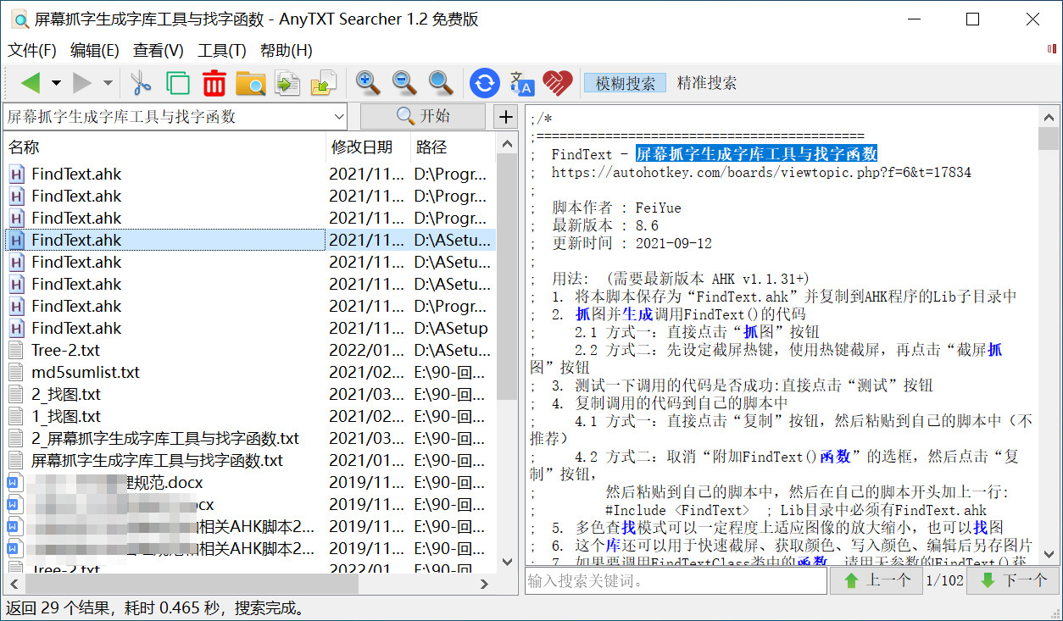Click the red heart donate icon
This screenshot has width=1063, height=621.
558,83
